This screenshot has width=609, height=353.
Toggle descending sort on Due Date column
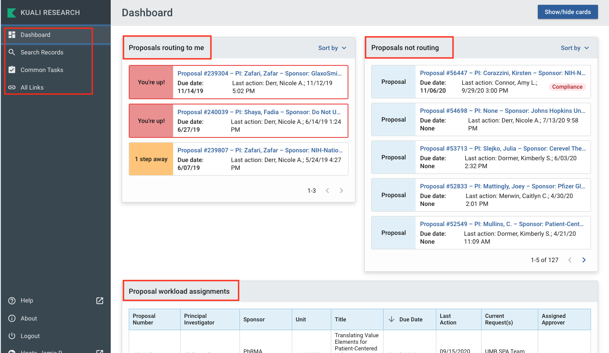pyautogui.click(x=391, y=319)
